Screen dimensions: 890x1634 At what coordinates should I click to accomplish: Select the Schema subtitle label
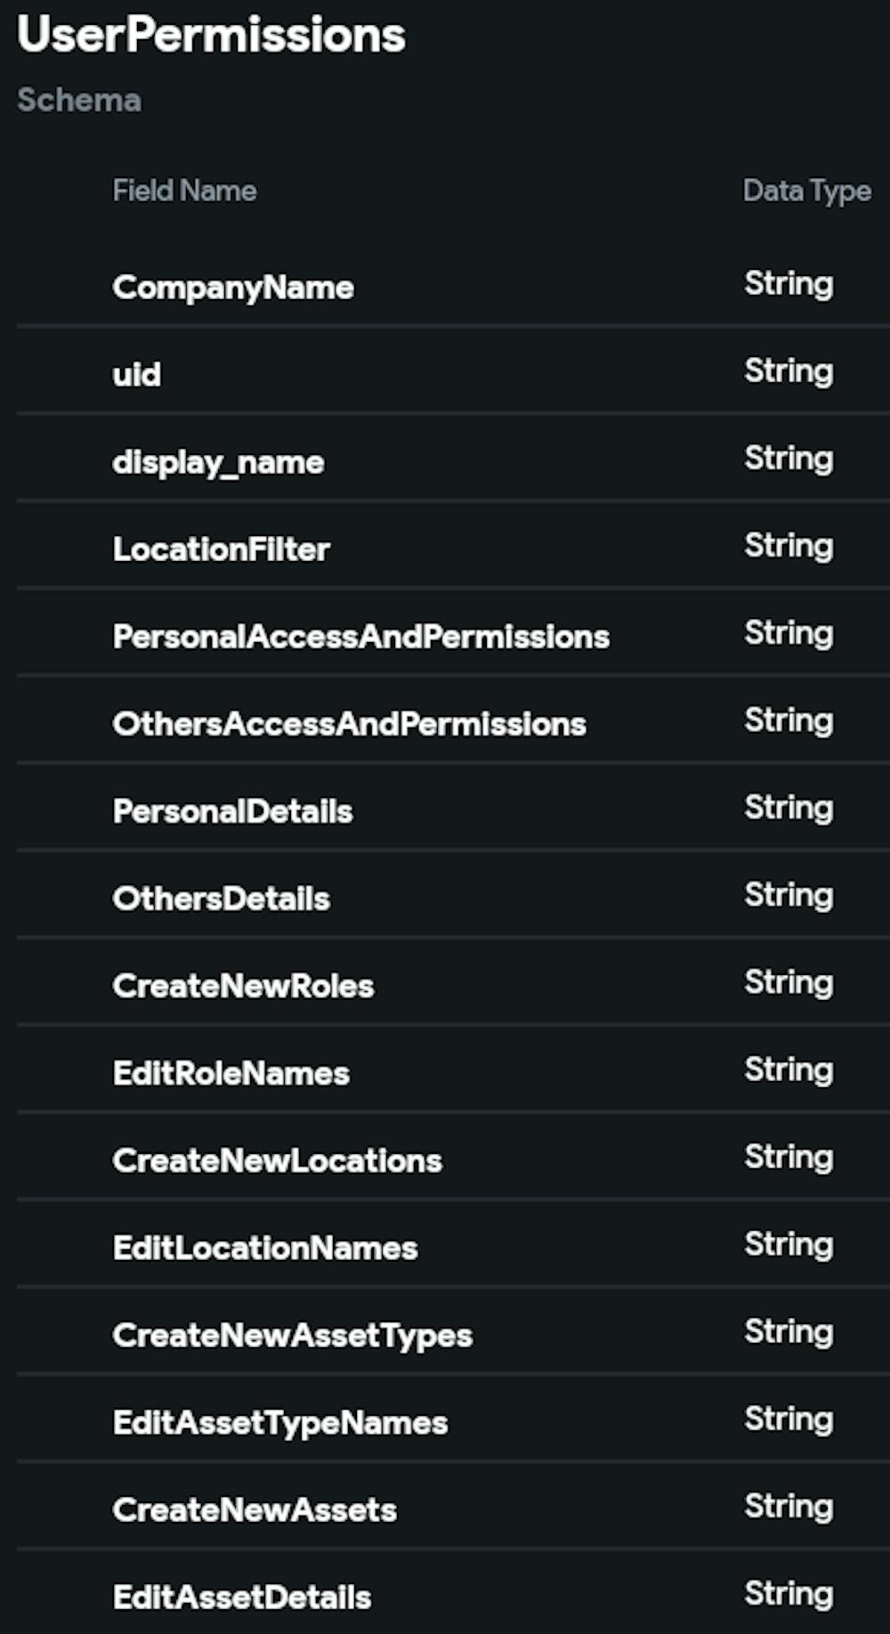79,100
